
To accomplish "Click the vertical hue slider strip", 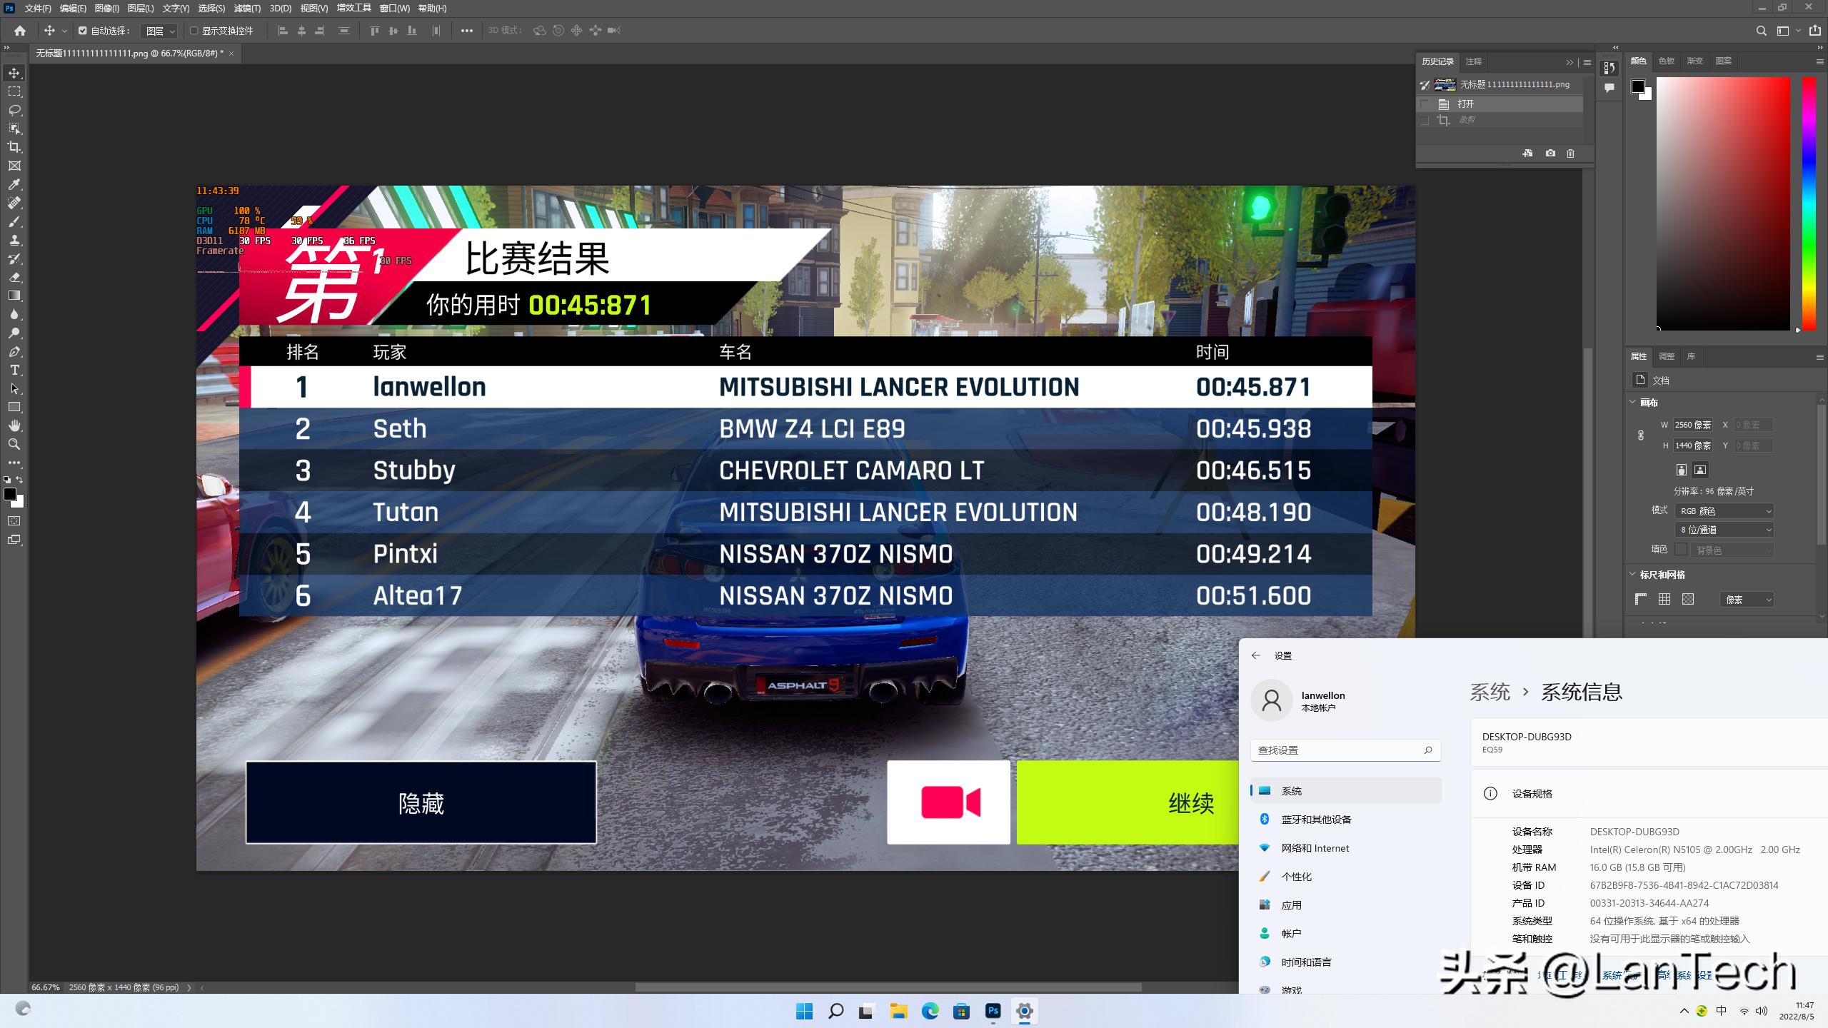I will coord(1809,203).
